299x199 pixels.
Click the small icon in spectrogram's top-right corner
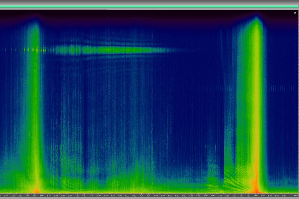tap(295, 13)
